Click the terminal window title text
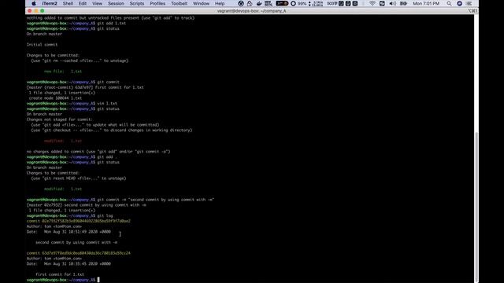504x283 pixels. (252, 11)
